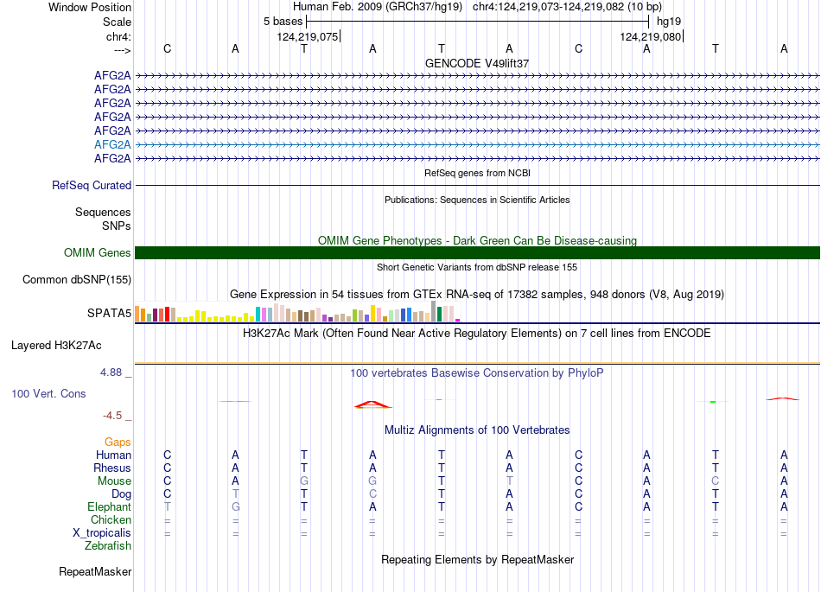Select the Dog alignment row label

121,494
